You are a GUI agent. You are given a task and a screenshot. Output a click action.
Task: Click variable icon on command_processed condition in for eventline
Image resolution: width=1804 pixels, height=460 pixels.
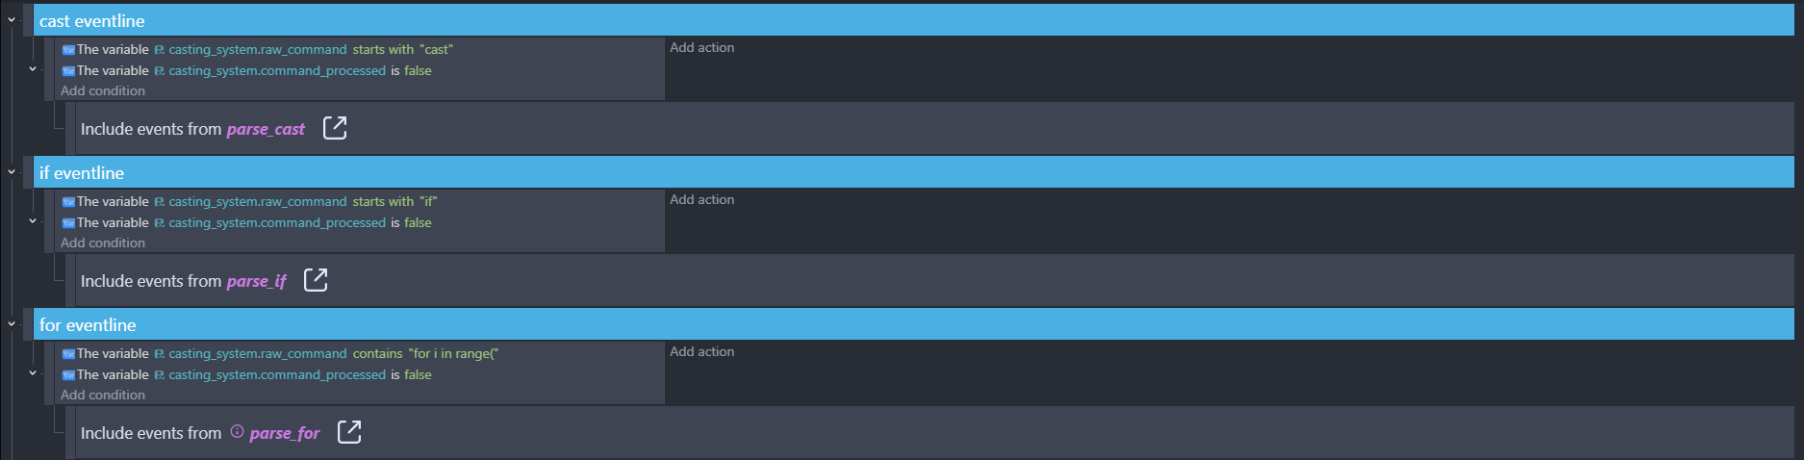68,375
